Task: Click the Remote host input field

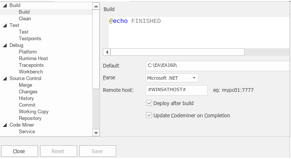Action: [177, 90]
